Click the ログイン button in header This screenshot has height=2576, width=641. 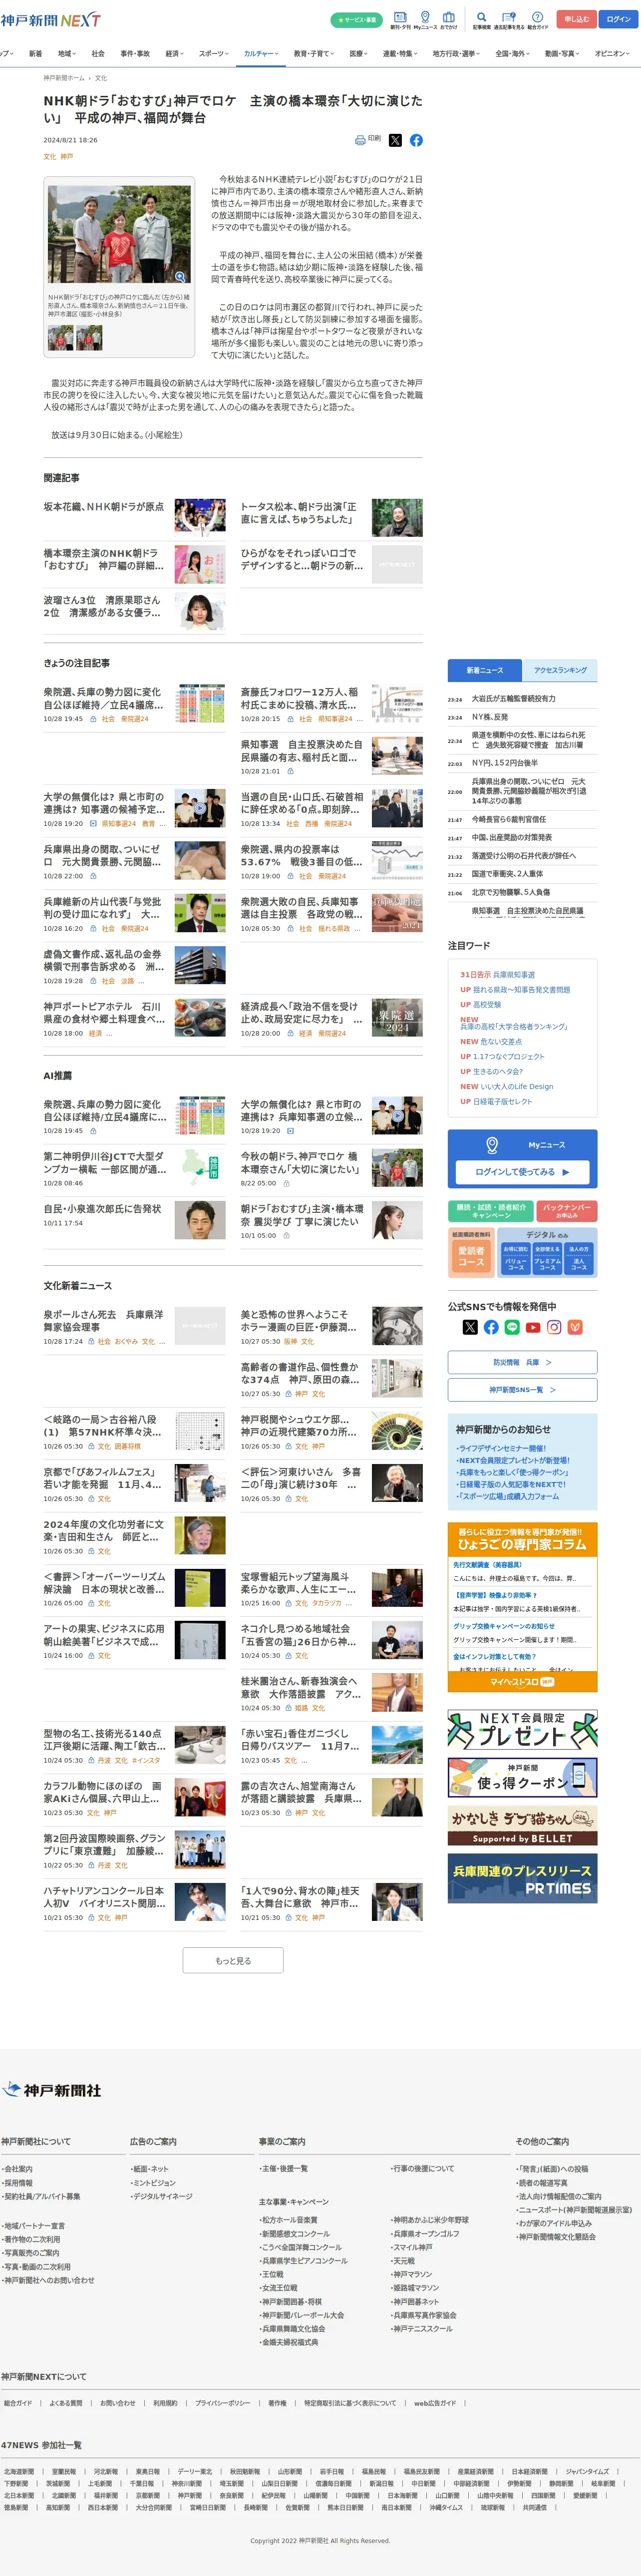(618, 19)
